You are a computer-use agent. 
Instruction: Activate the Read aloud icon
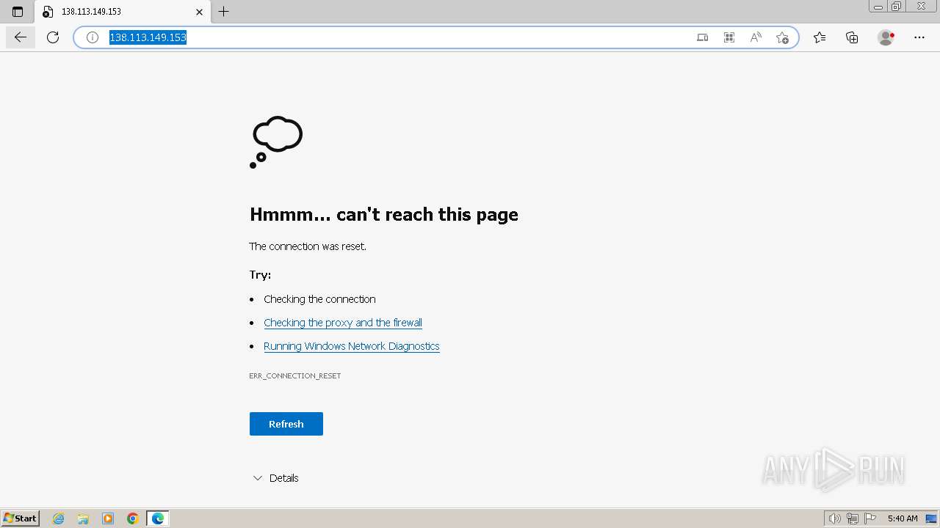coord(756,37)
